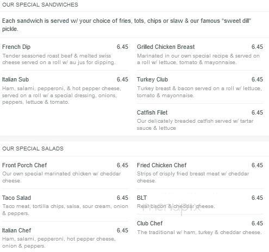Click the Our Special Sandwiches section heading
This screenshot has width=269, height=252.
(x=40, y=4)
